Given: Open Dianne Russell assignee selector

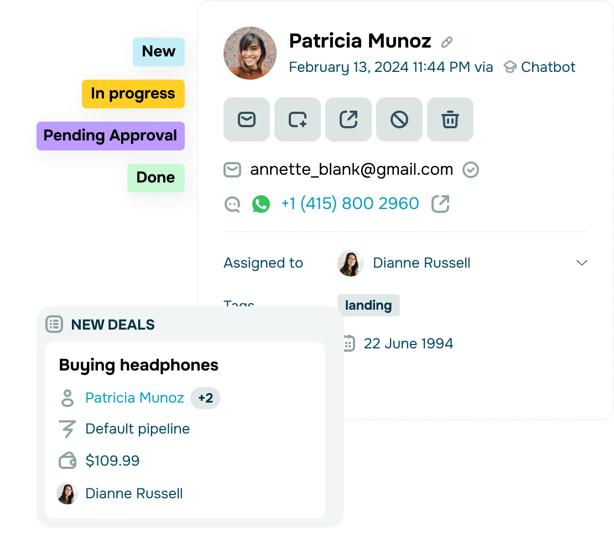Looking at the screenshot, I should [462, 263].
